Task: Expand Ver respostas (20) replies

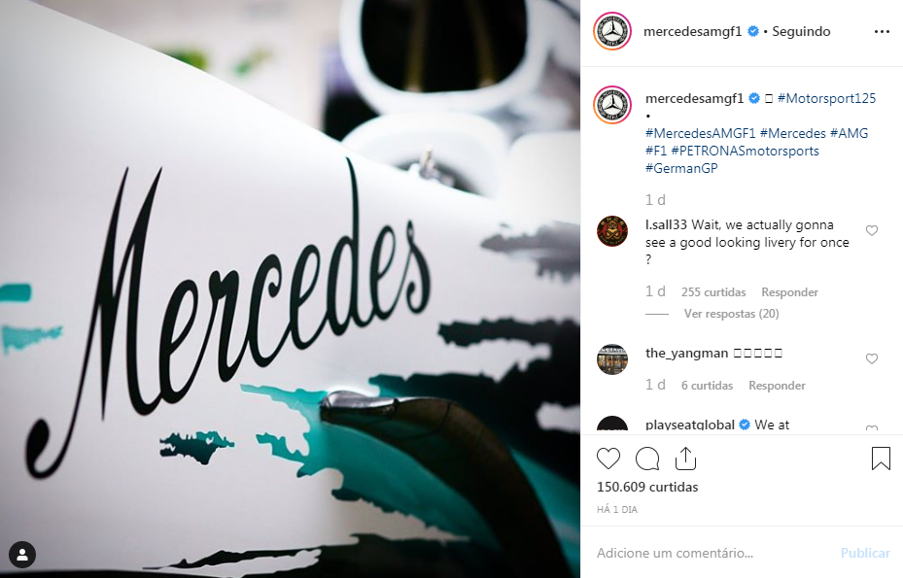Action: (731, 314)
